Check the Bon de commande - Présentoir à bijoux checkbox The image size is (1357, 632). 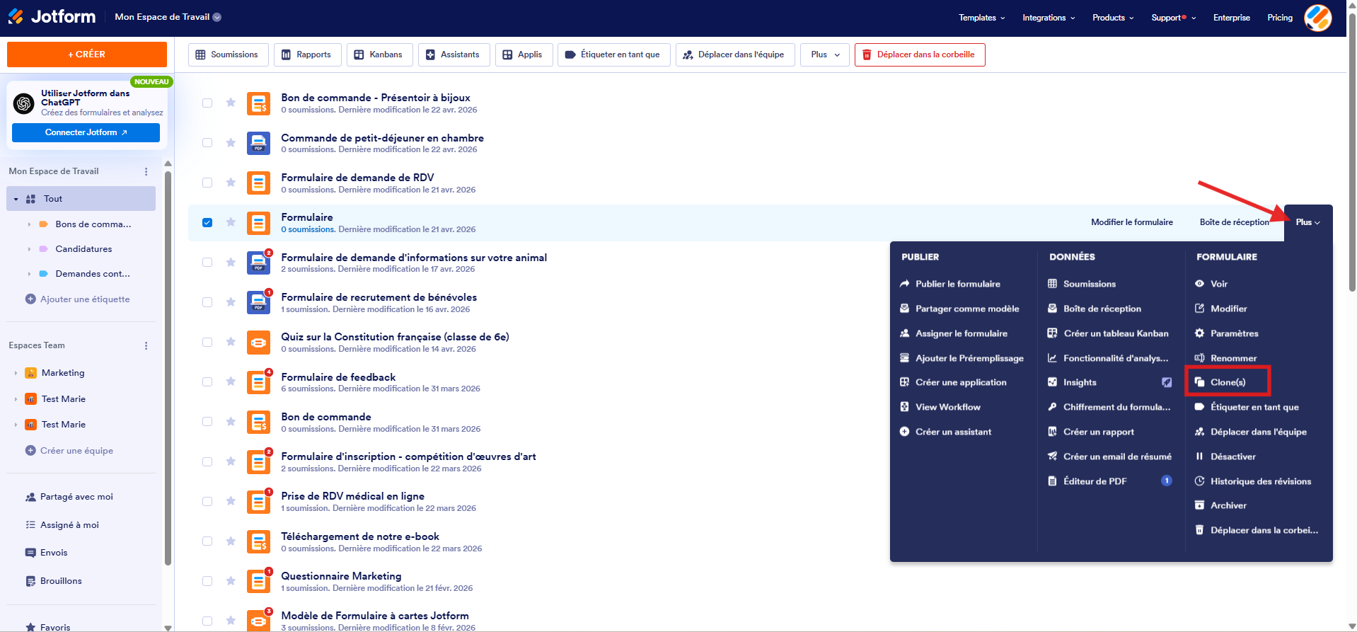(207, 103)
